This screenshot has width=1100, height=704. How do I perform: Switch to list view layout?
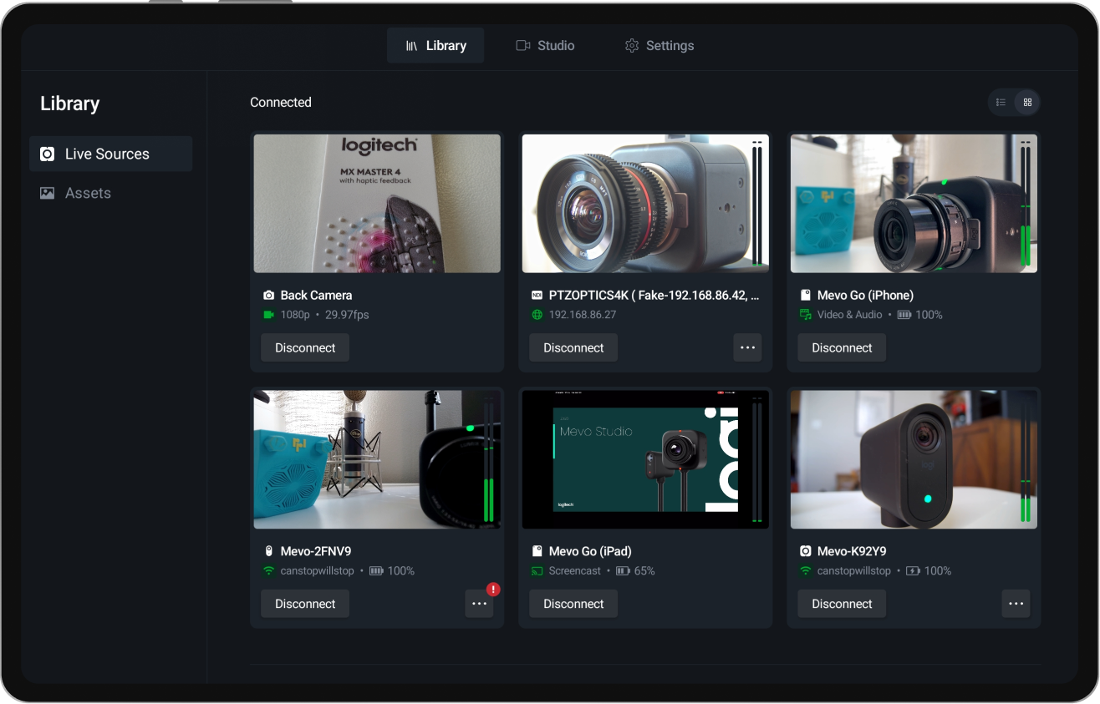(x=1001, y=102)
